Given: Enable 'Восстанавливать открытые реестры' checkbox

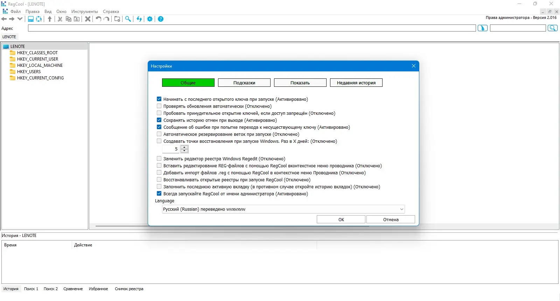Looking at the screenshot, I should (159, 180).
